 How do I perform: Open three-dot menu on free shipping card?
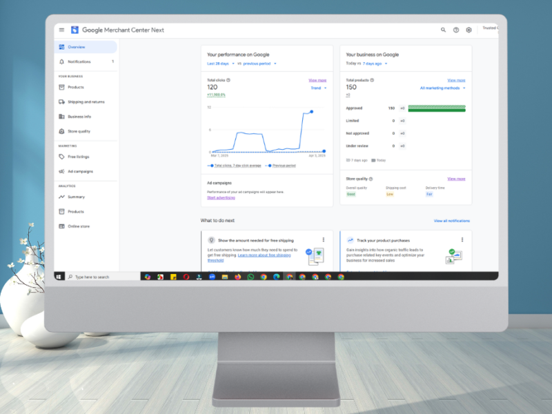point(323,239)
